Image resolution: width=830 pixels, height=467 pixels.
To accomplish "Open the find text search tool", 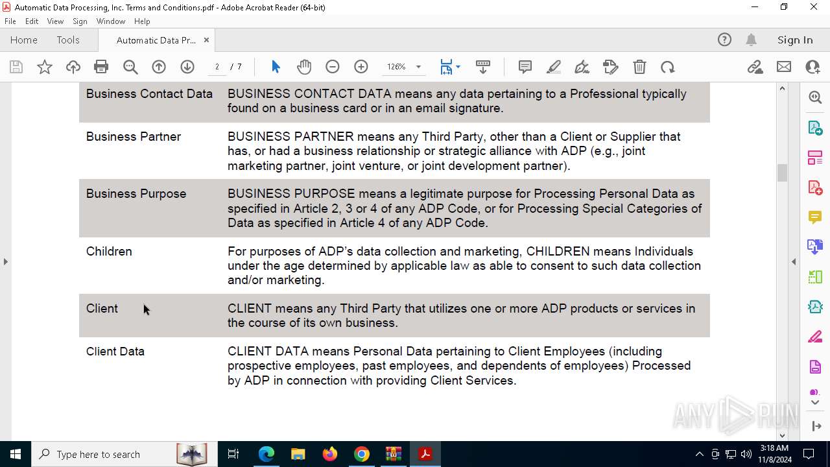I will tap(130, 67).
